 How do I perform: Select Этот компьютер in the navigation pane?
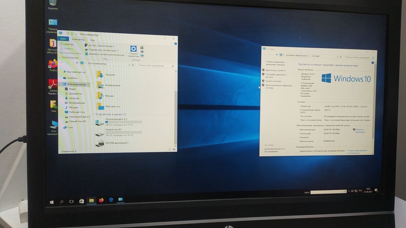[74, 84]
